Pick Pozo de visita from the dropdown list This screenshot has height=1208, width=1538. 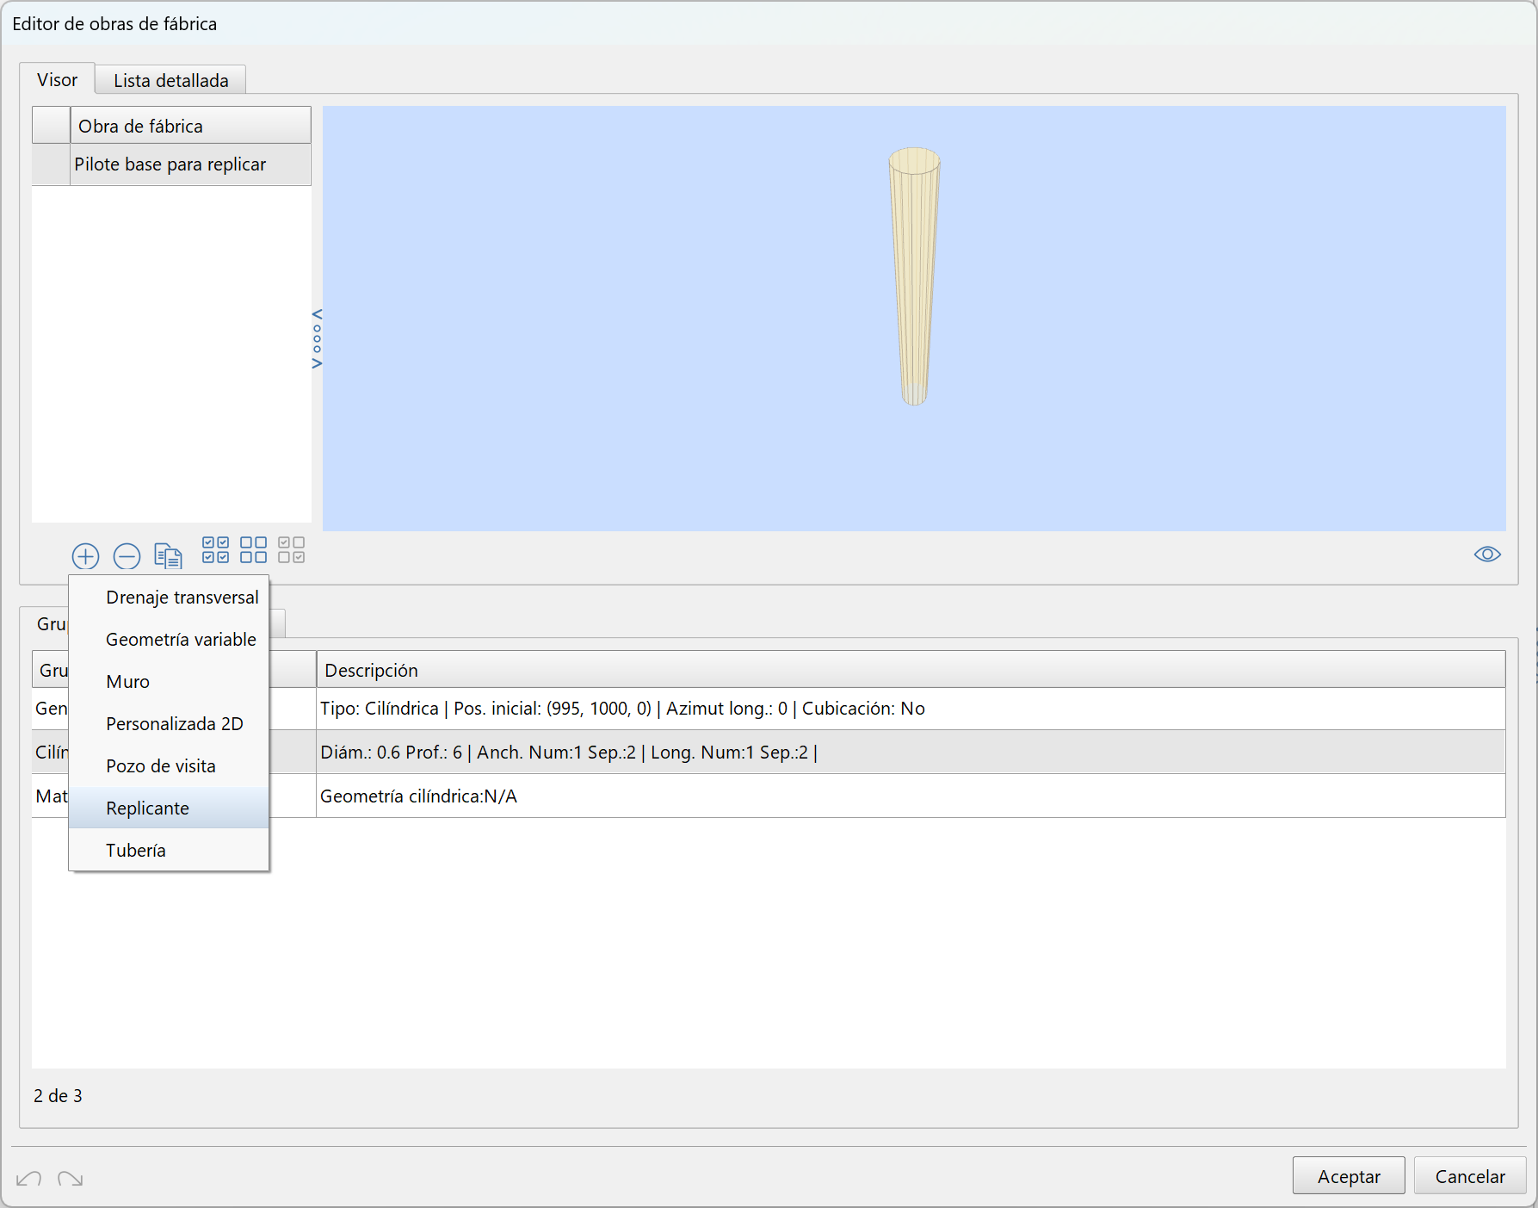coord(160,766)
